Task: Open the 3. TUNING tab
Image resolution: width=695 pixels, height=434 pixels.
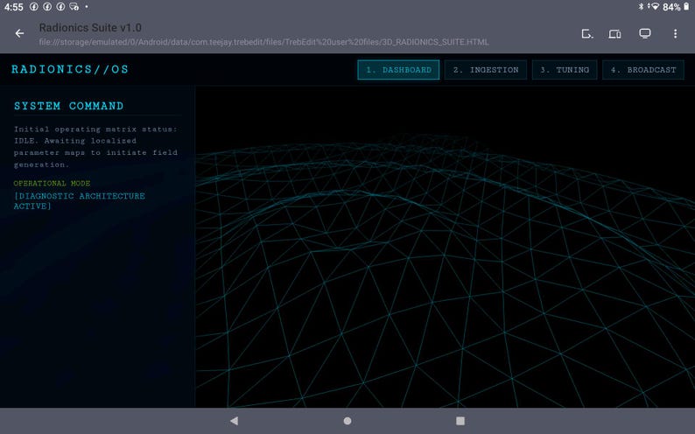Action: [565, 70]
